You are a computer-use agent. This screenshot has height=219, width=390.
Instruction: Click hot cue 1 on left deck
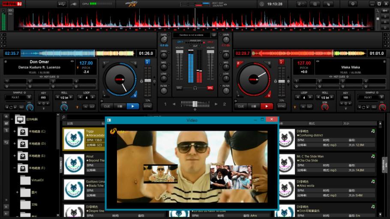click(15, 81)
